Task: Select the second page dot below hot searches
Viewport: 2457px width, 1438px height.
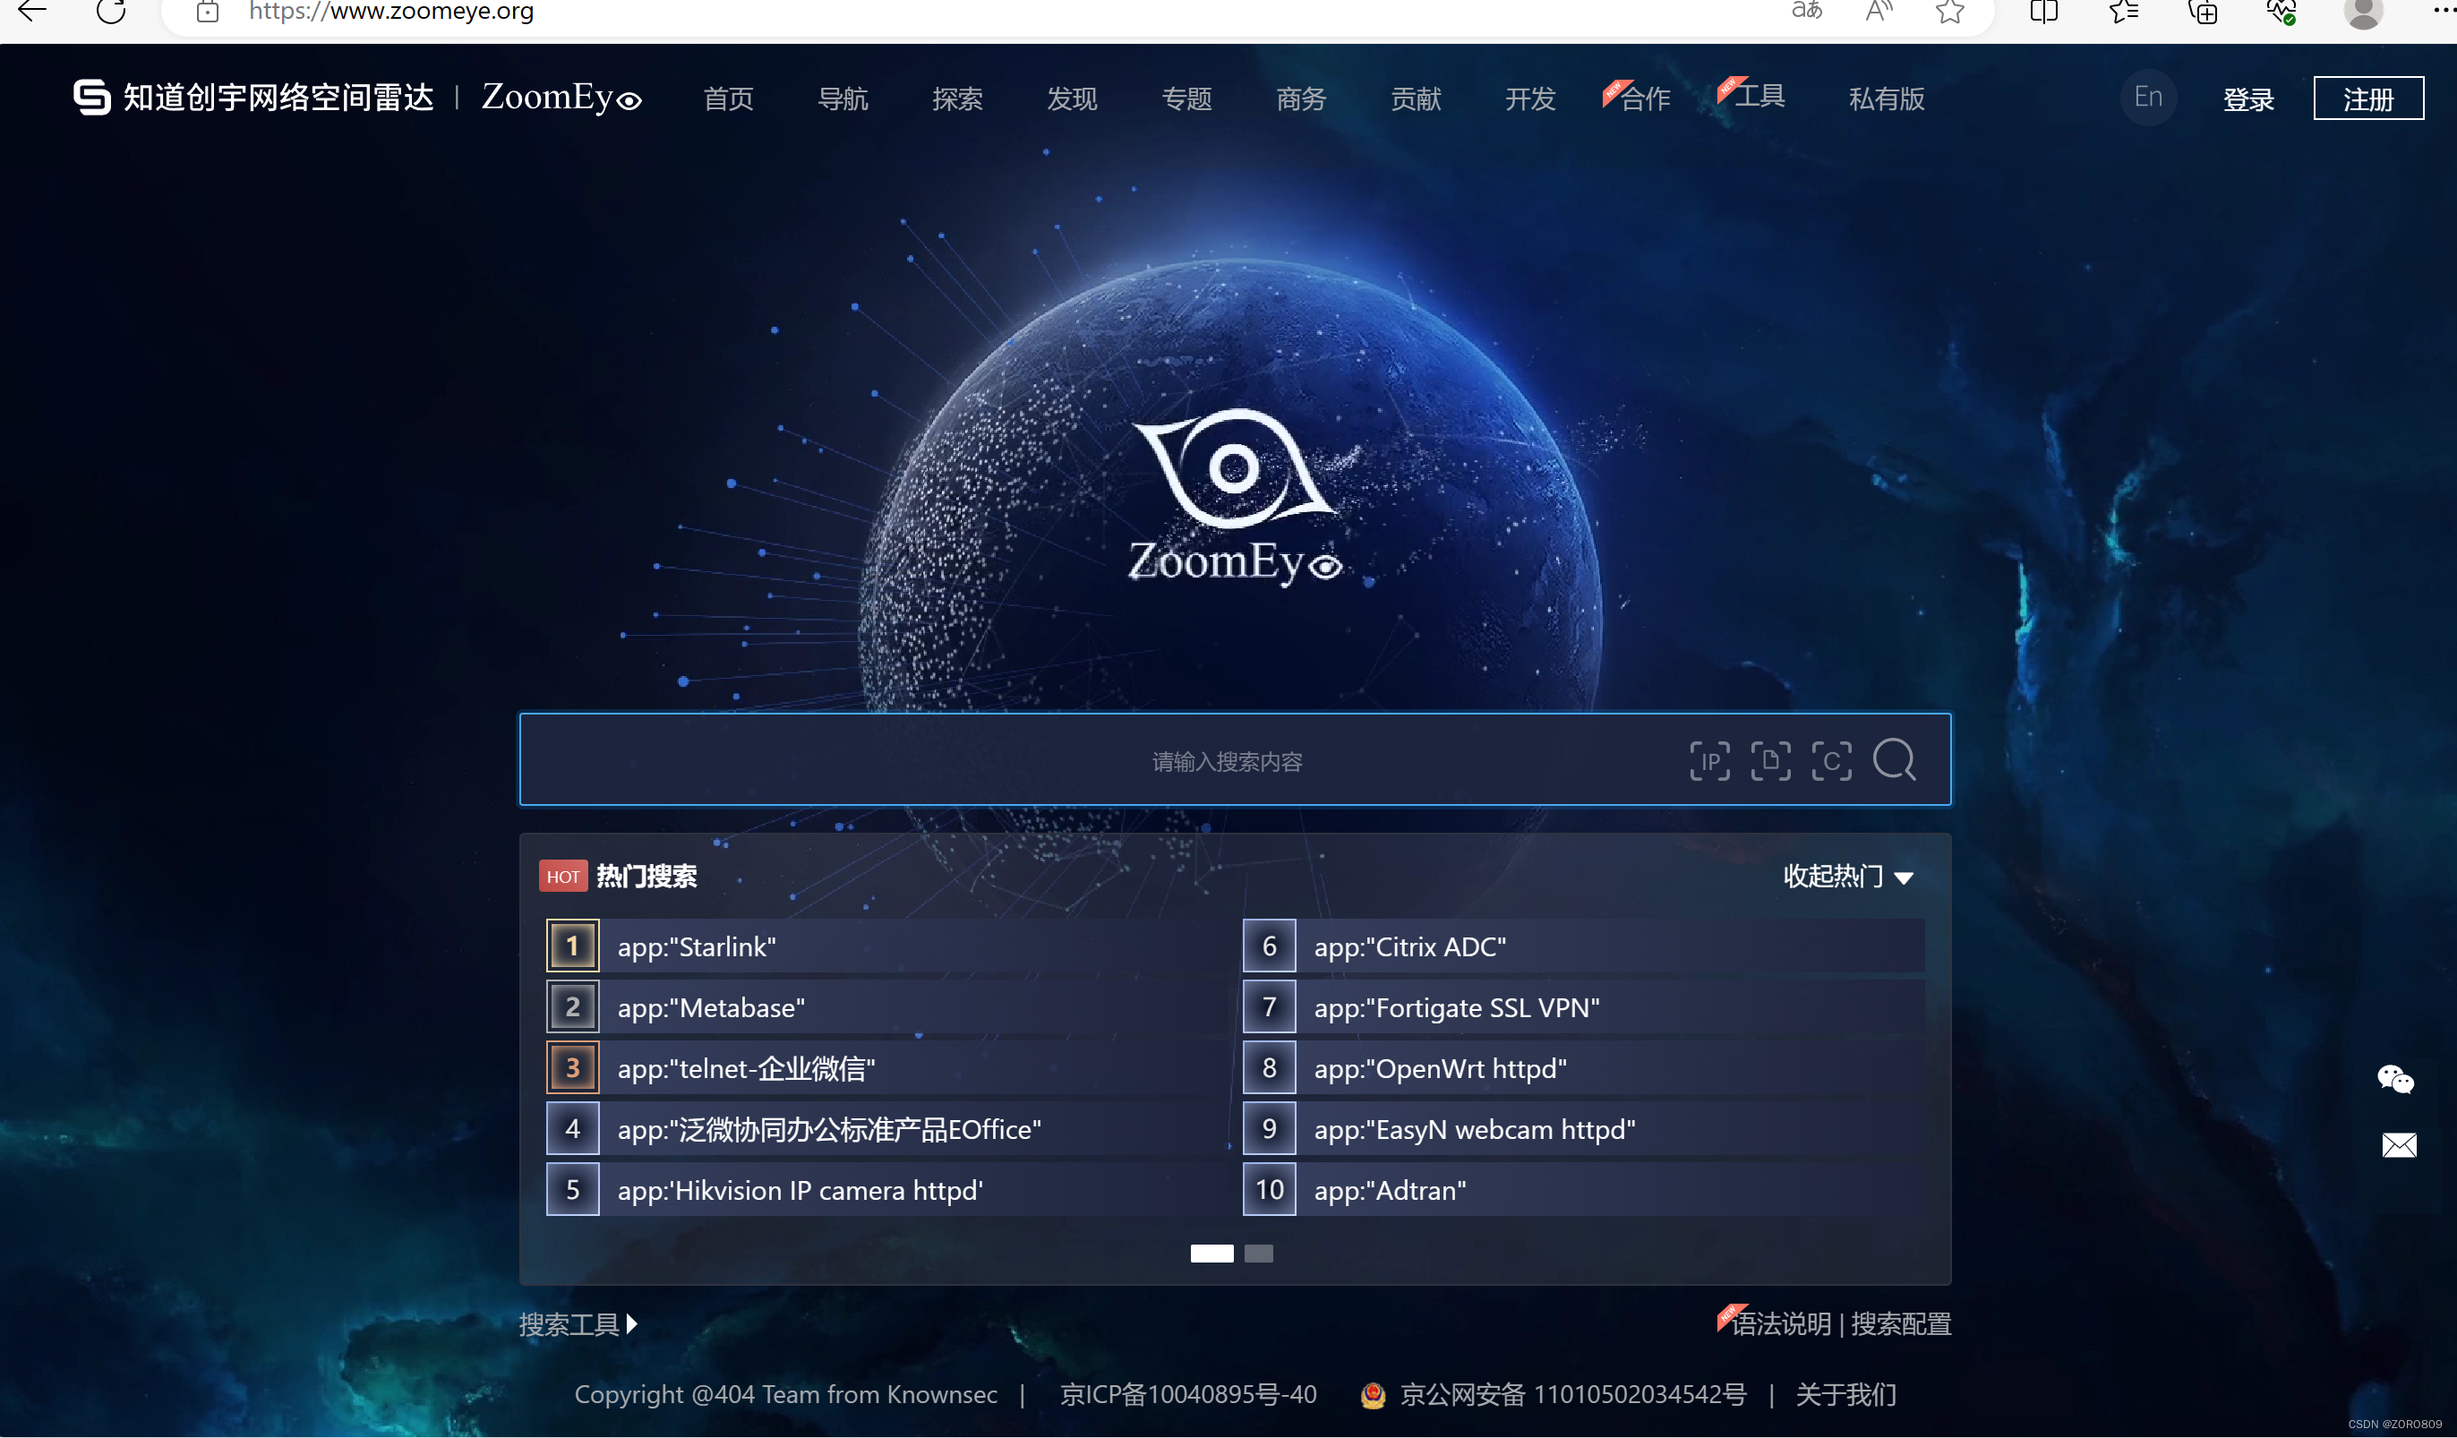Action: tap(1259, 1254)
